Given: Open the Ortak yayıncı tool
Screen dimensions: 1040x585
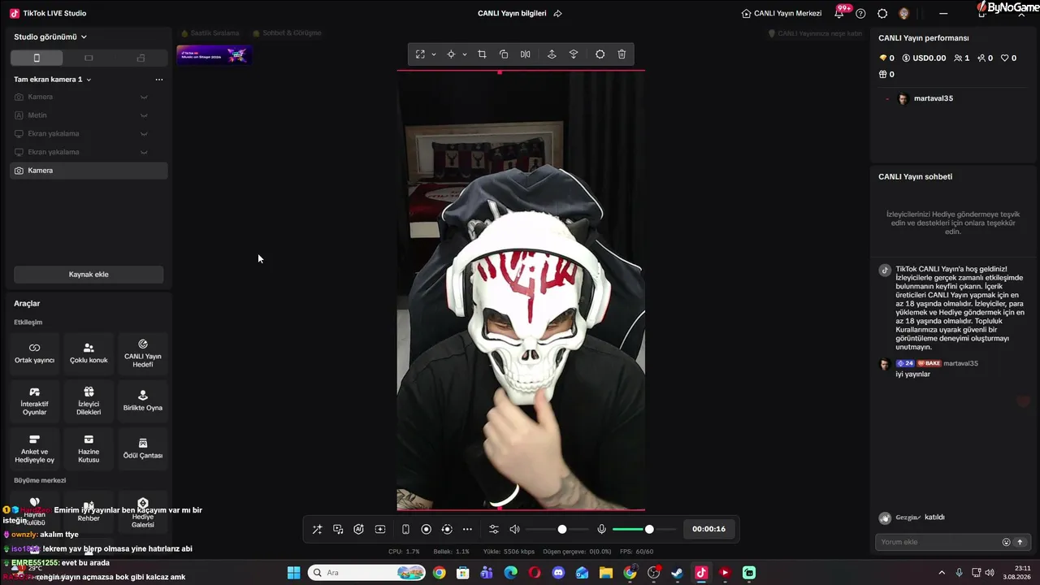Looking at the screenshot, I should point(34,353).
